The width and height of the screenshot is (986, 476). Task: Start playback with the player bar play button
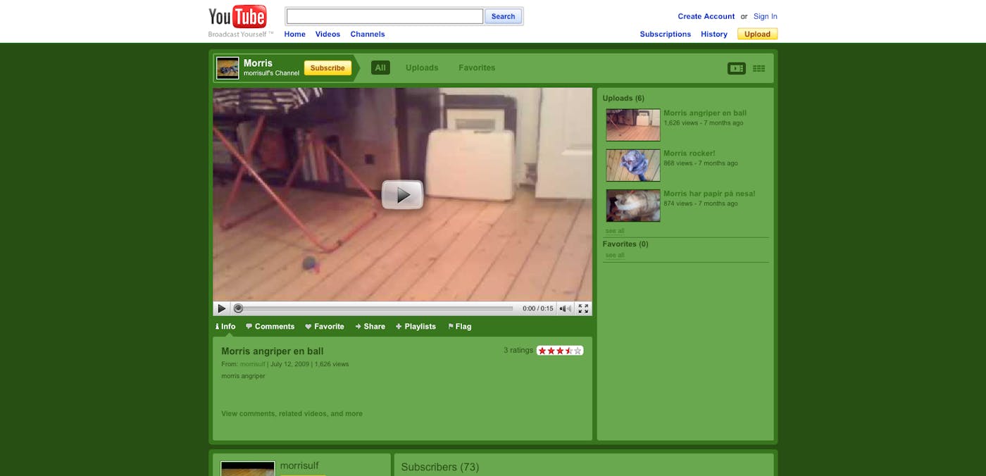click(222, 308)
